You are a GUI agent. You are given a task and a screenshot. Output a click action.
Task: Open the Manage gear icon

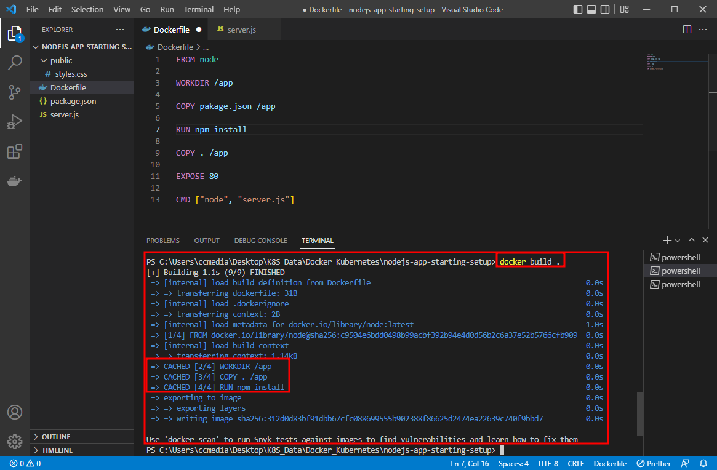[x=15, y=442]
